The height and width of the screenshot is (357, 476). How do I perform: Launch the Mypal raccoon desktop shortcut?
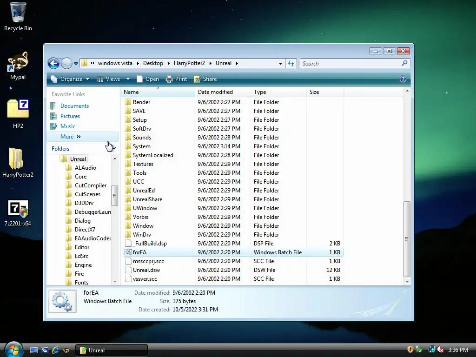(18, 65)
